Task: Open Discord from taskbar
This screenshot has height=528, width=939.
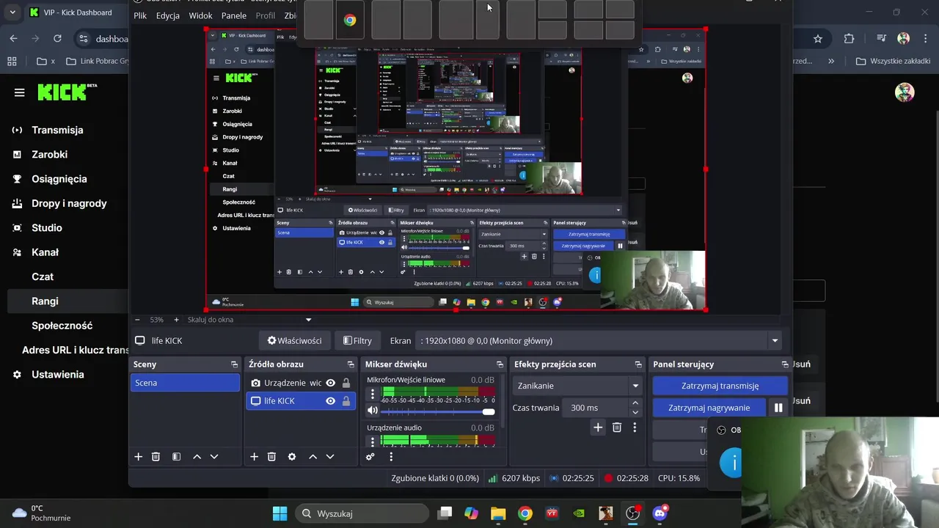Action: [x=660, y=513]
